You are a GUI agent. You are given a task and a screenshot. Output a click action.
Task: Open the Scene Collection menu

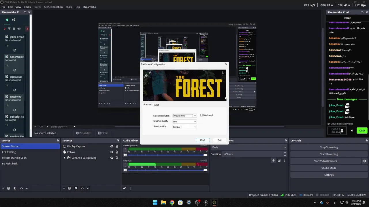tap(53, 7)
